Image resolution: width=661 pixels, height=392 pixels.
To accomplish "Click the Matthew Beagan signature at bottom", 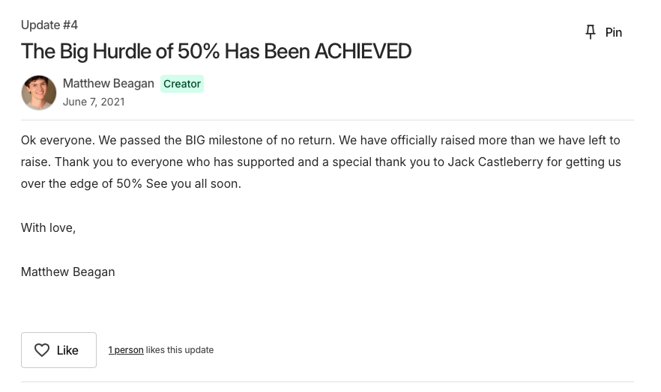I will [67, 272].
